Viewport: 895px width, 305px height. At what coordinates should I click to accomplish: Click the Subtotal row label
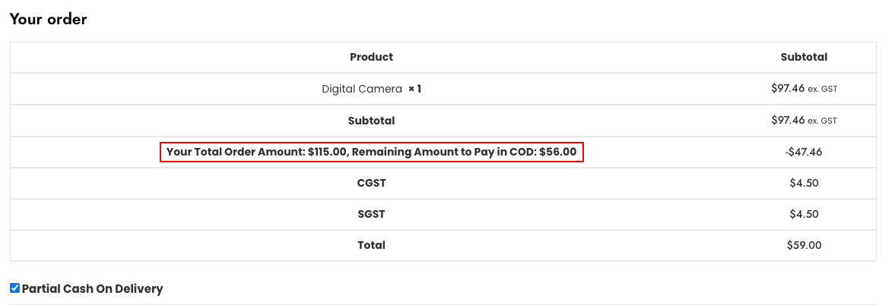pos(372,121)
